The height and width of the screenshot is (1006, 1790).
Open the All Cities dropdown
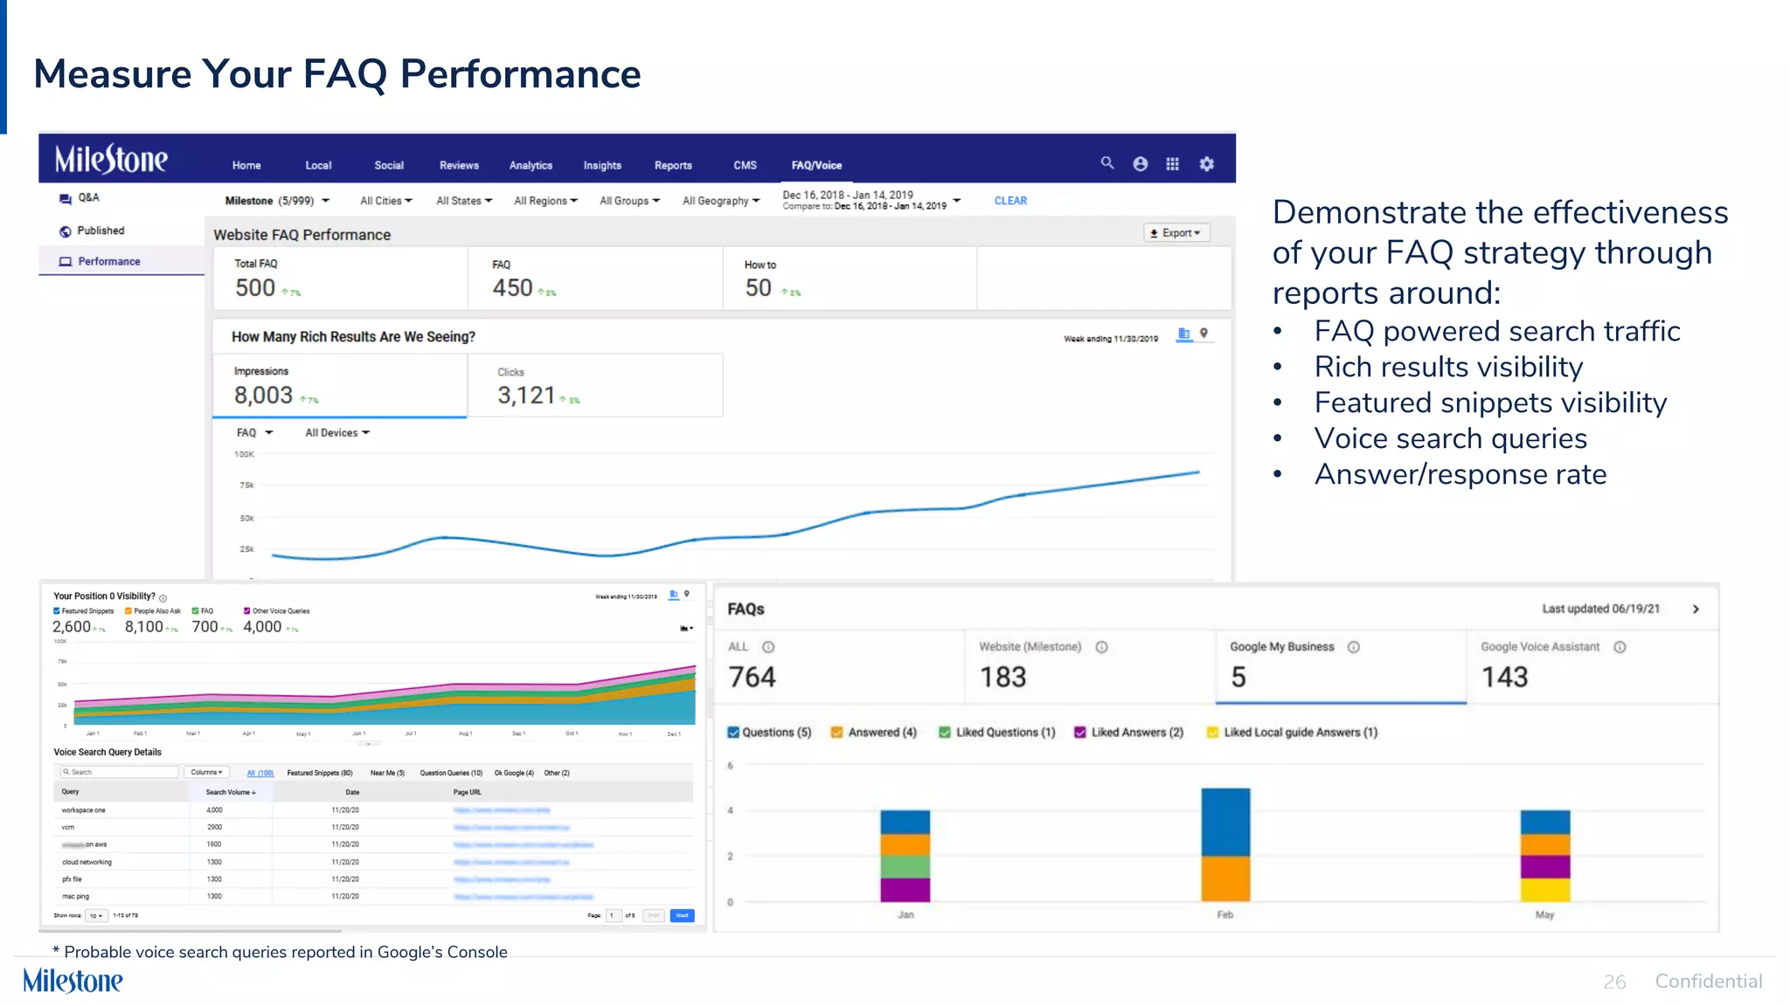385,201
